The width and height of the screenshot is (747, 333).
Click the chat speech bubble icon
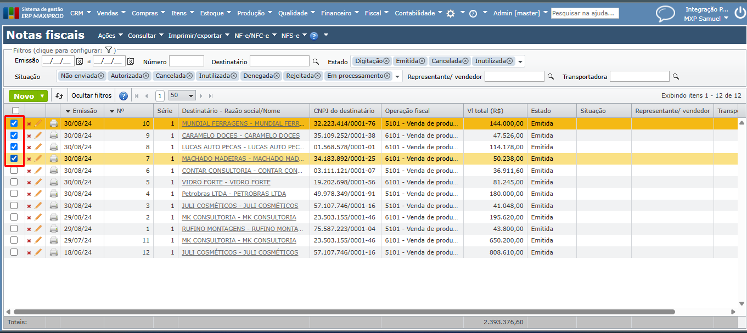pyautogui.click(x=665, y=13)
